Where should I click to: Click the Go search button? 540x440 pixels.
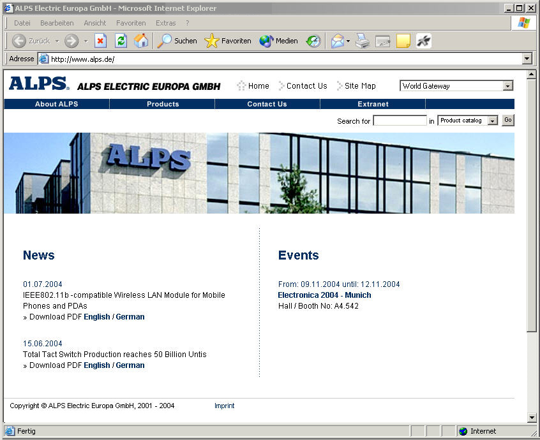pos(508,120)
